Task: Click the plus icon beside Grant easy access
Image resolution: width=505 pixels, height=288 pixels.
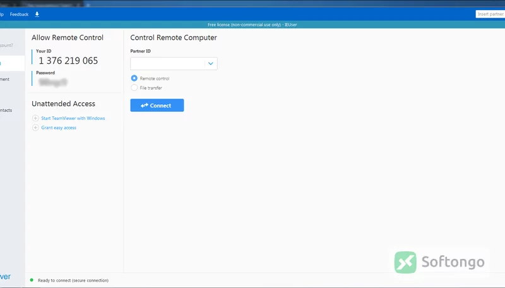Action: (35, 128)
